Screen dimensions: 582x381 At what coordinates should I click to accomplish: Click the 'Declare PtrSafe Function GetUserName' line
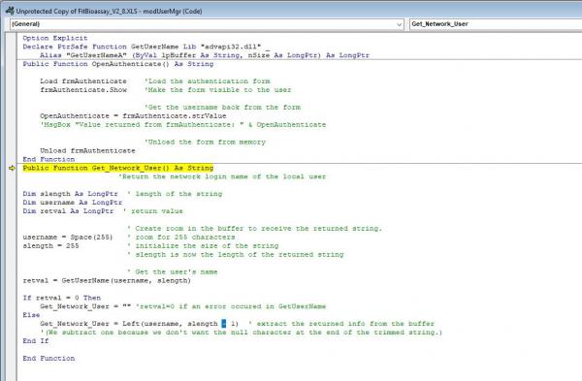145,47
